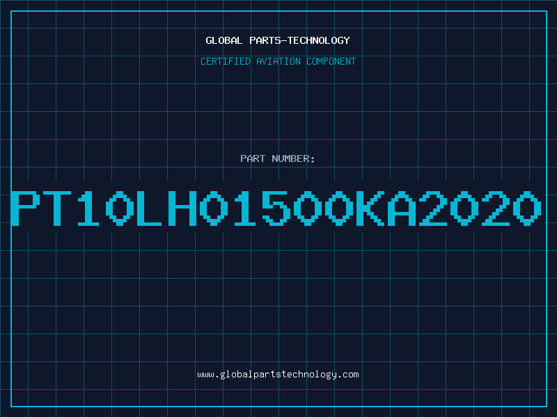Image resolution: width=557 pixels, height=417 pixels.
Task: Click the zero directly before letter K
Action: [x=339, y=208]
